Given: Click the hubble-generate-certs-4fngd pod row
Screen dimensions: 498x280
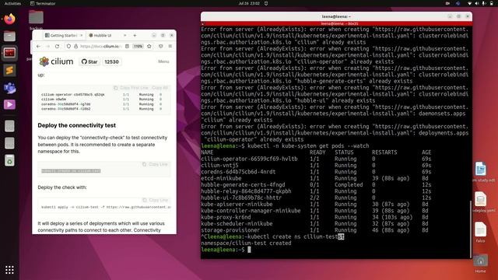Looking at the screenshot, I should coord(316,185).
